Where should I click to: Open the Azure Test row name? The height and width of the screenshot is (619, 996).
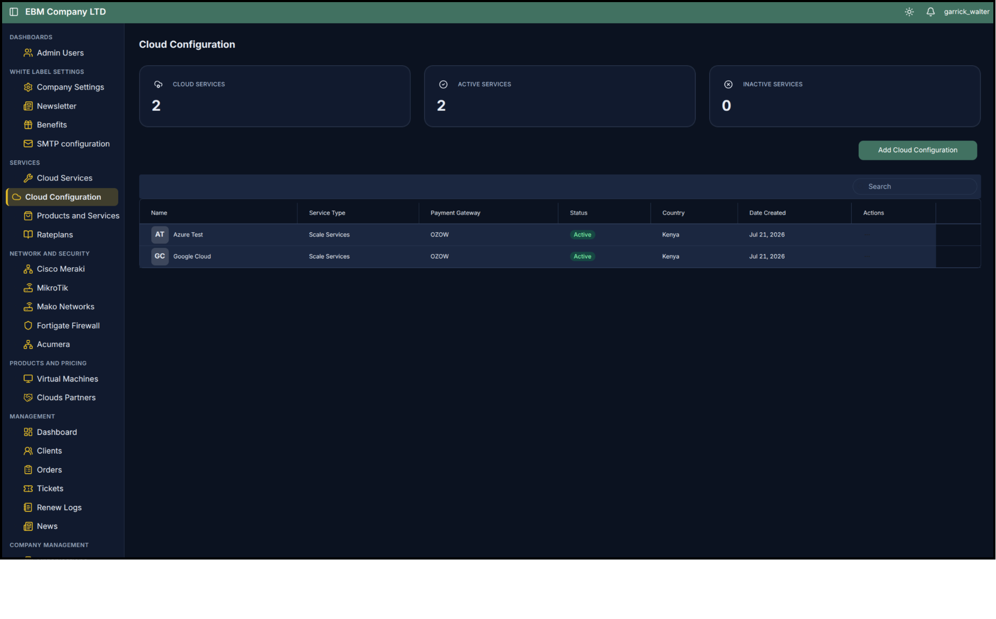coord(188,235)
